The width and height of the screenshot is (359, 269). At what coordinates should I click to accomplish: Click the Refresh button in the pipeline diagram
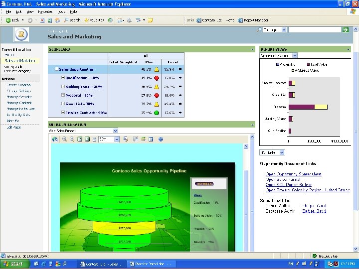pyautogui.click(x=204, y=184)
